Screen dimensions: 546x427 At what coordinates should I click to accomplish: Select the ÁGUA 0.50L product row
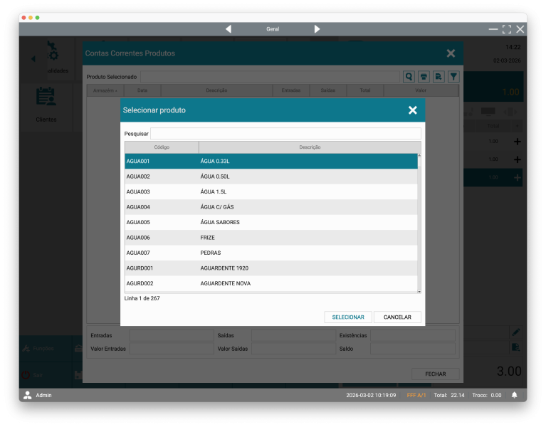pos(271,176)
